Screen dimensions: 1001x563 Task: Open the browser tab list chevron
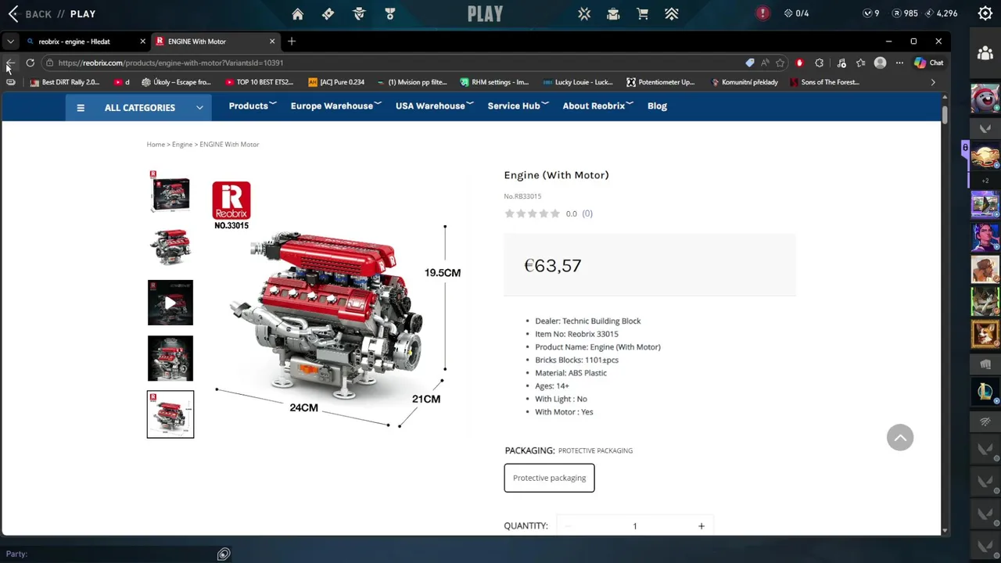(x=10, y=41)
